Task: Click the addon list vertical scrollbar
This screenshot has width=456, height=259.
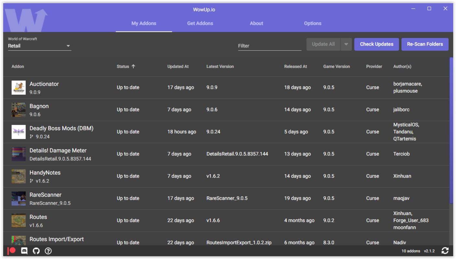Action: click(451, 130)
